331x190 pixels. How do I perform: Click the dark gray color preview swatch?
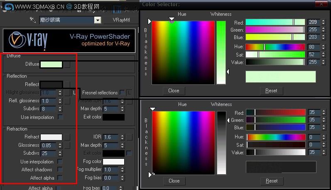tap(281, 167)
